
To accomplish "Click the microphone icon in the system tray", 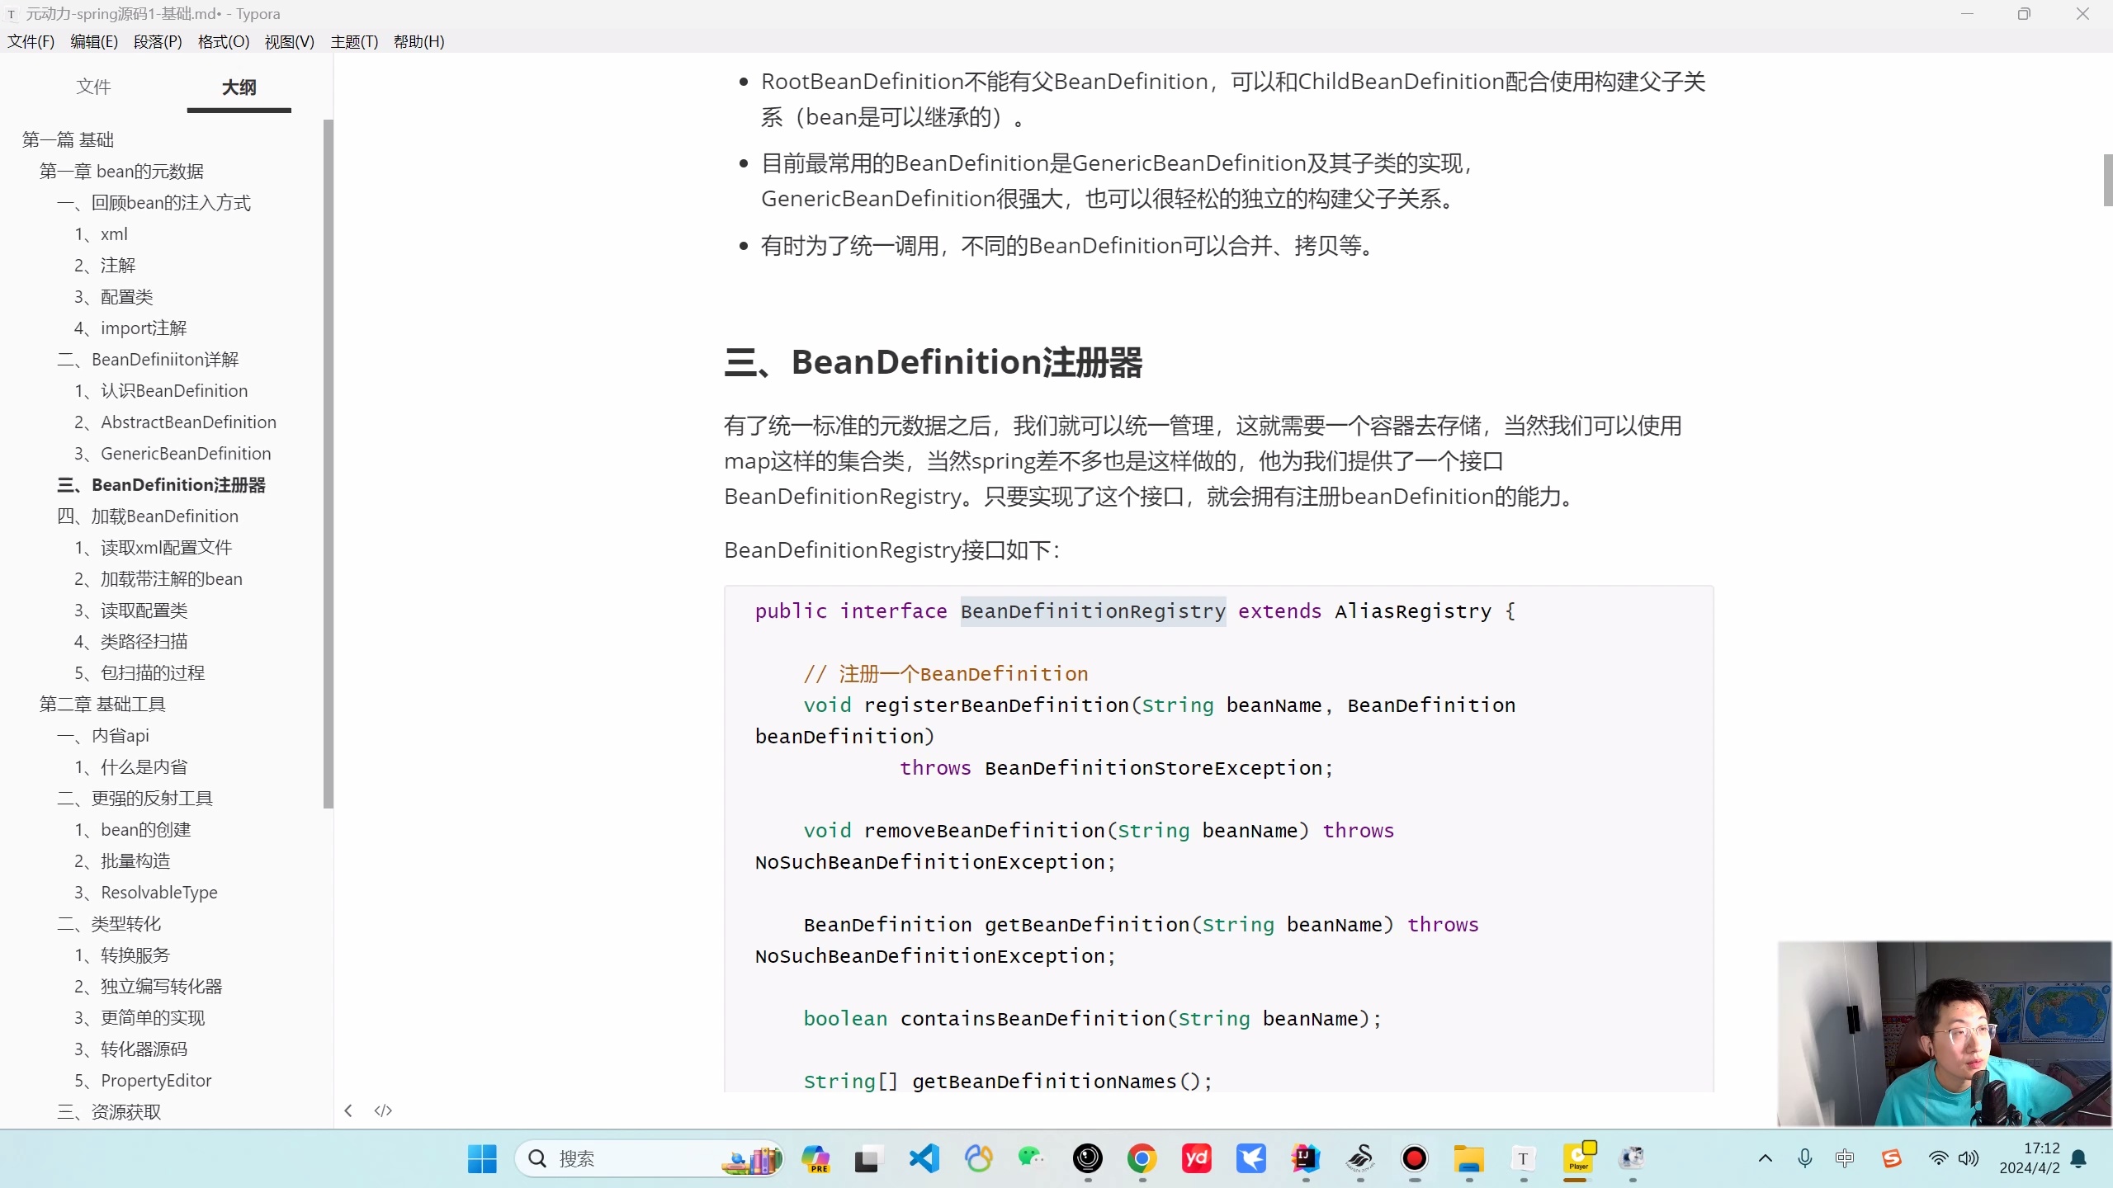I will (1804, 1158).
